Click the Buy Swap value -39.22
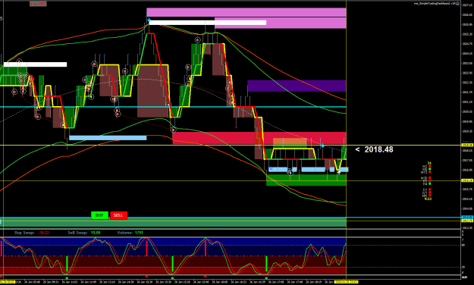474x285 pixels. [x=43, y=233]
